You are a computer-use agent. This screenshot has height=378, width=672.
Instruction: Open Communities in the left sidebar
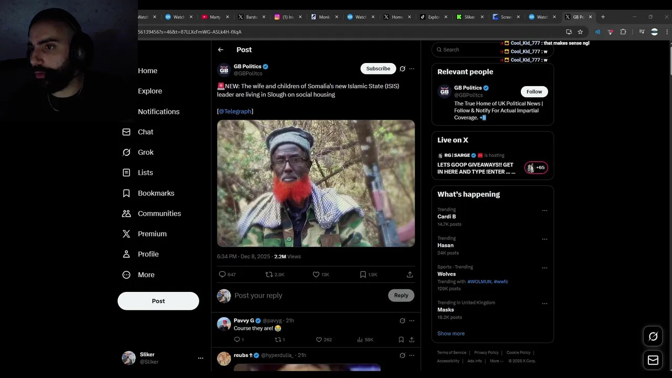[151, 214]
